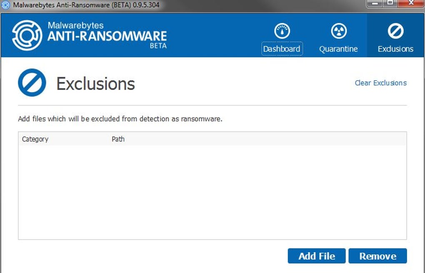Click the Clear Exclusions link

380,83
